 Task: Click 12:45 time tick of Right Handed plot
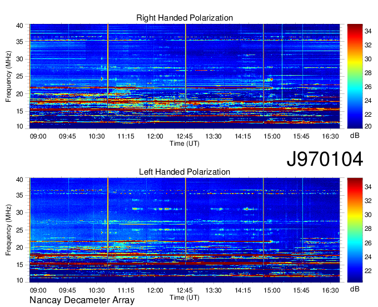(185, 136)
